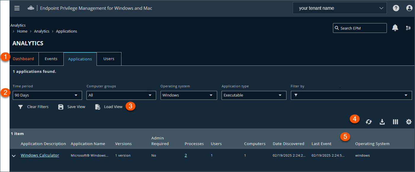Expand the Windows Calculator row
Image resolution: width=415 pixels, height=172 pixels.
click(x=14, y=156)
